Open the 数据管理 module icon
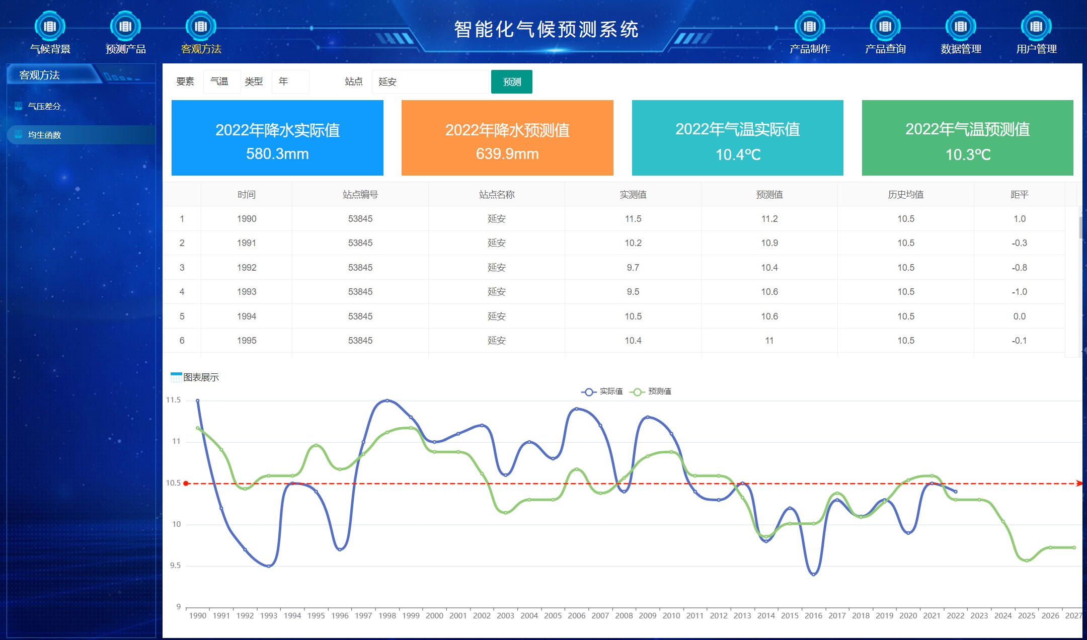Screen dimensions: 1087x640 click(x=961, y=26)
